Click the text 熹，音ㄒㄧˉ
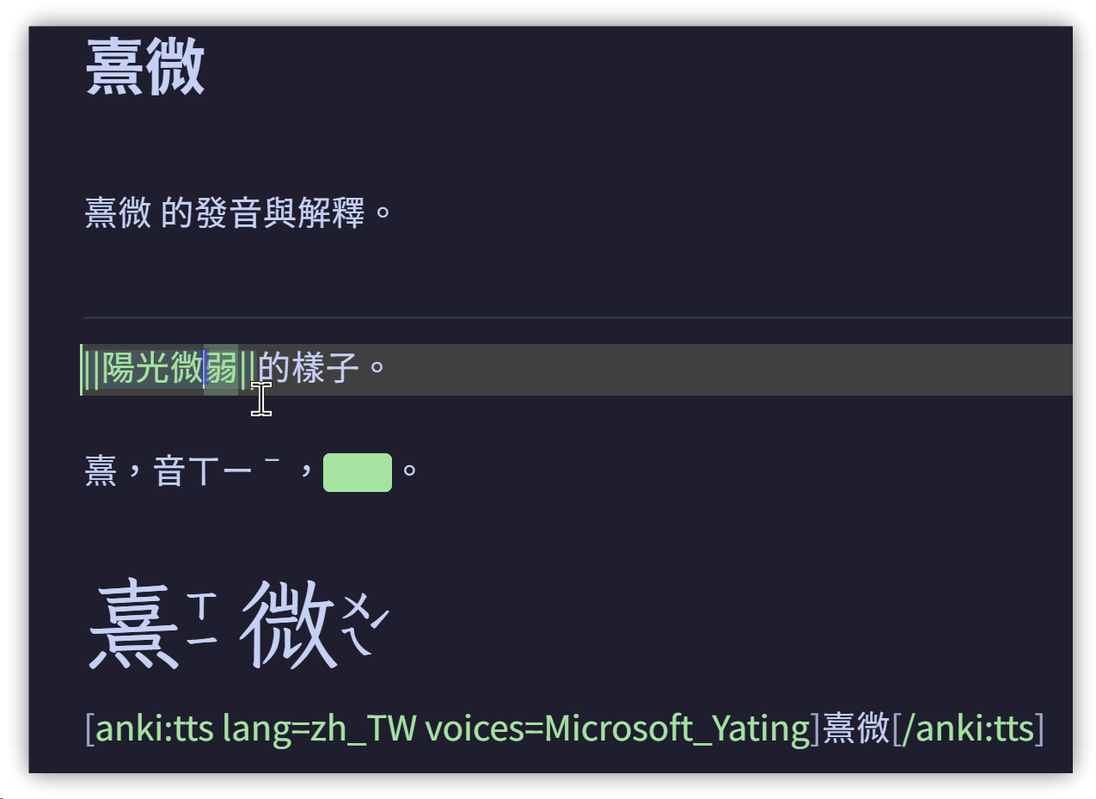1096x799 pixels. pos(183,472)
